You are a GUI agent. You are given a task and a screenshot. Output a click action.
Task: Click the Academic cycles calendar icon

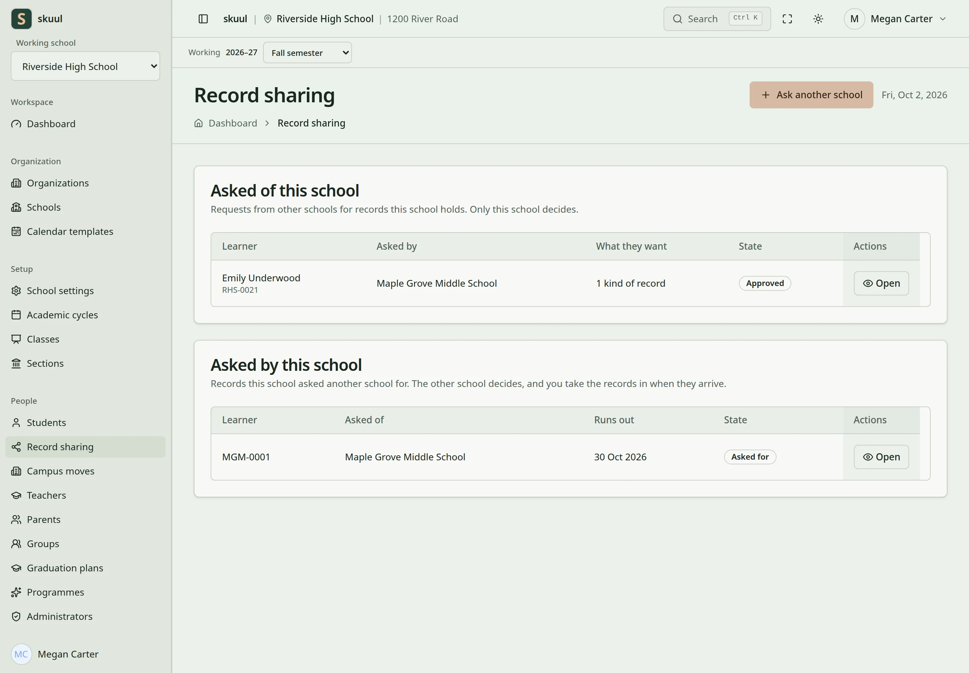pos(16,315)
